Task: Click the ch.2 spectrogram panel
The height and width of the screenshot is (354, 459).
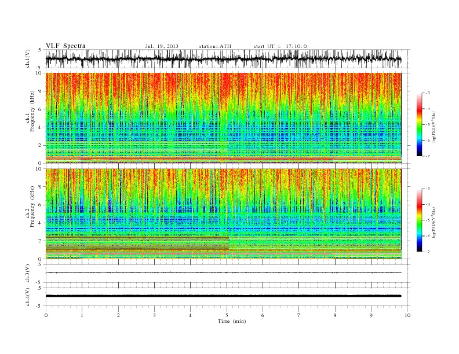Action: tap(224, 214)
